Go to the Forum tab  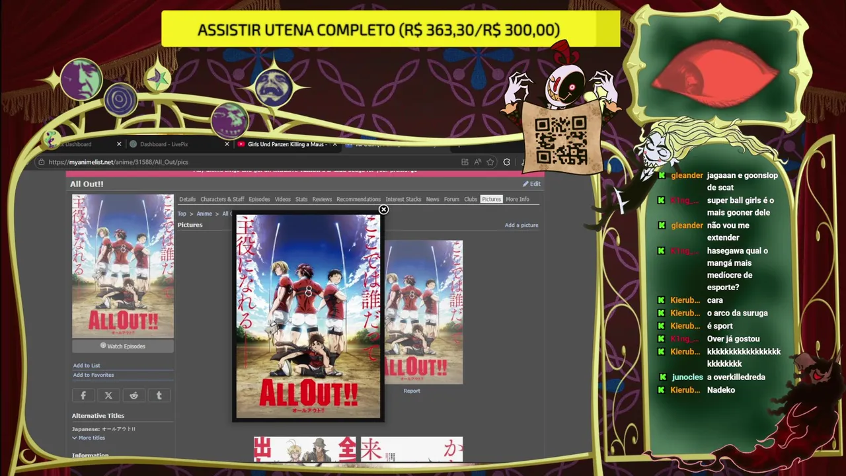coord(451,199)
